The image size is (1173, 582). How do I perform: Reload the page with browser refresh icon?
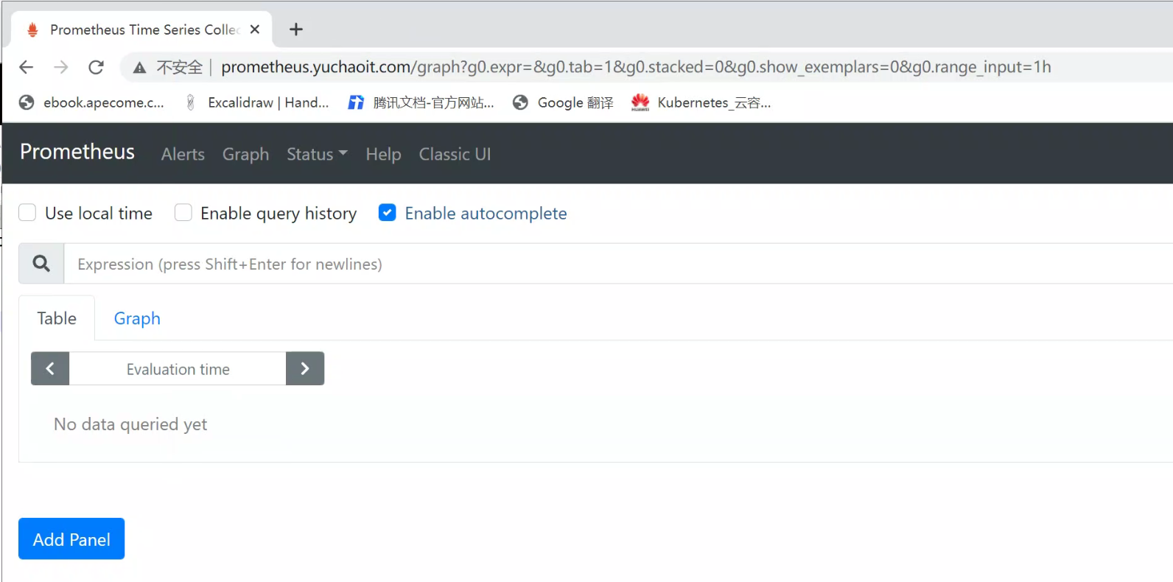[96, 67]
